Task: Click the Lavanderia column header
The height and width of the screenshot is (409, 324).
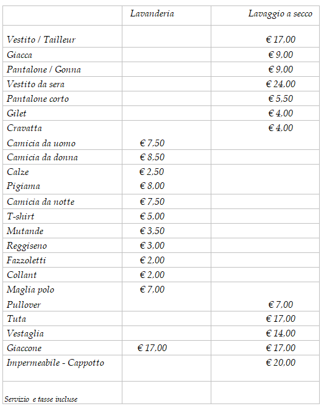Action: tap(152, 13)
